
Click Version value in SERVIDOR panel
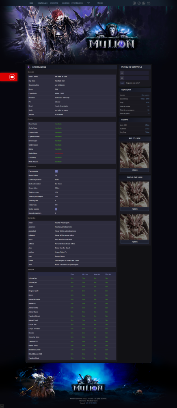click(x=145, y=95)
